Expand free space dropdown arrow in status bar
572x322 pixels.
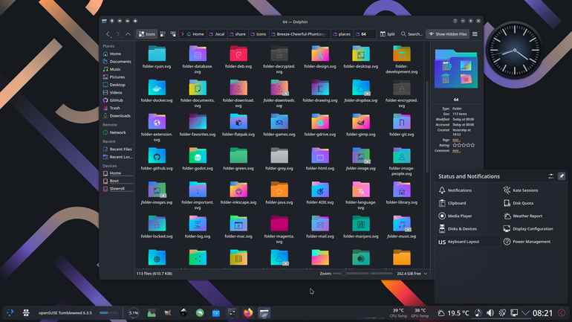click(x=426, y=274)
